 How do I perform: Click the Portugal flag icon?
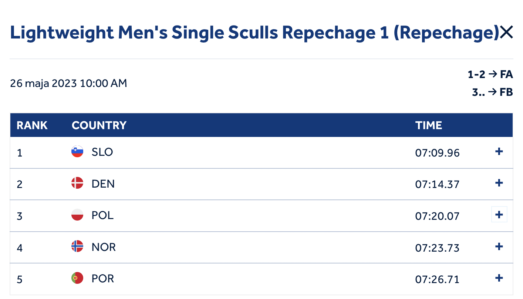click(x=77, y=278)
